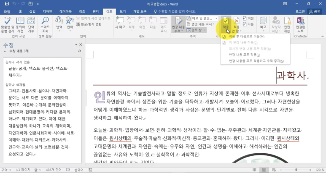This screenshot has height=173, width=326.
Task: Open the 비교 dropdown arrow
Action: point(263,31)
